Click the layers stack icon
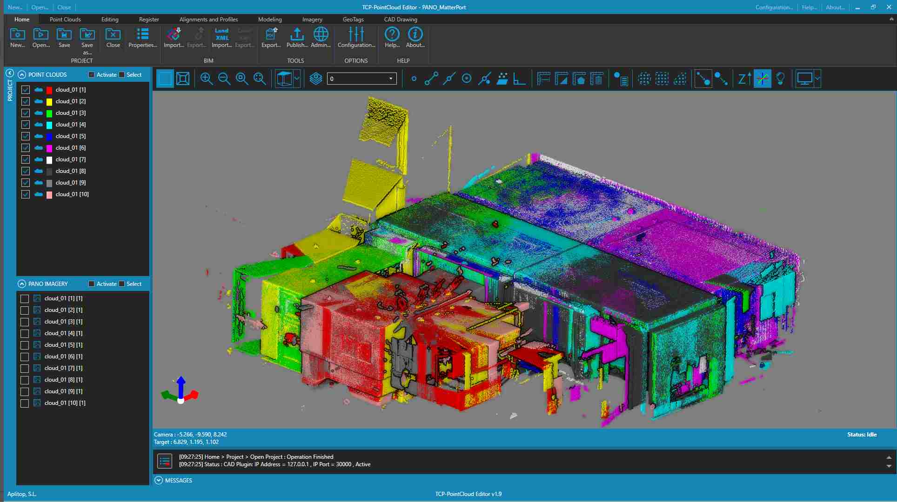897x502 pixels. 316,79
